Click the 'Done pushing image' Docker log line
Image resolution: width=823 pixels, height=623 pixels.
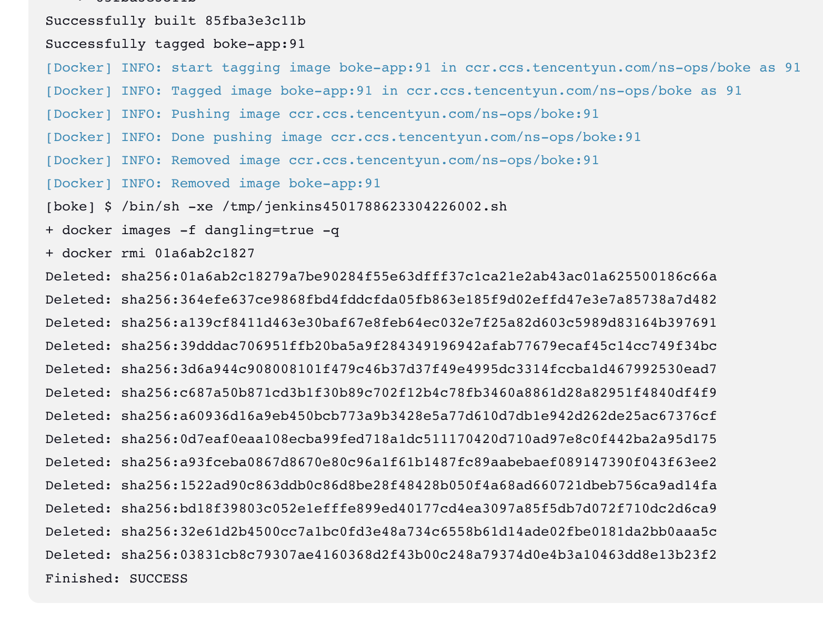click(x=343, y=137)
